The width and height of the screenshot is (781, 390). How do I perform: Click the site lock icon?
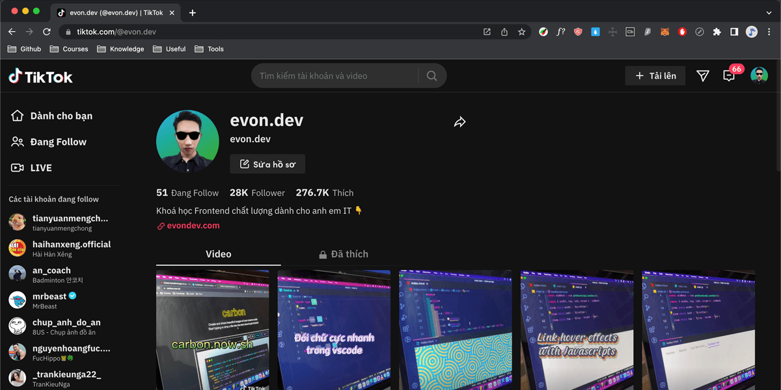[x=68, y=32]
